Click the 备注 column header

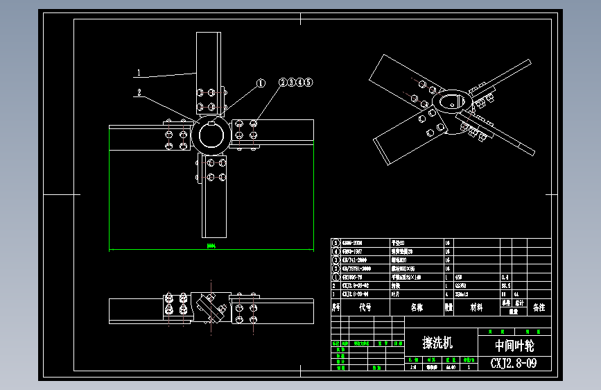[x=539, y=307]
